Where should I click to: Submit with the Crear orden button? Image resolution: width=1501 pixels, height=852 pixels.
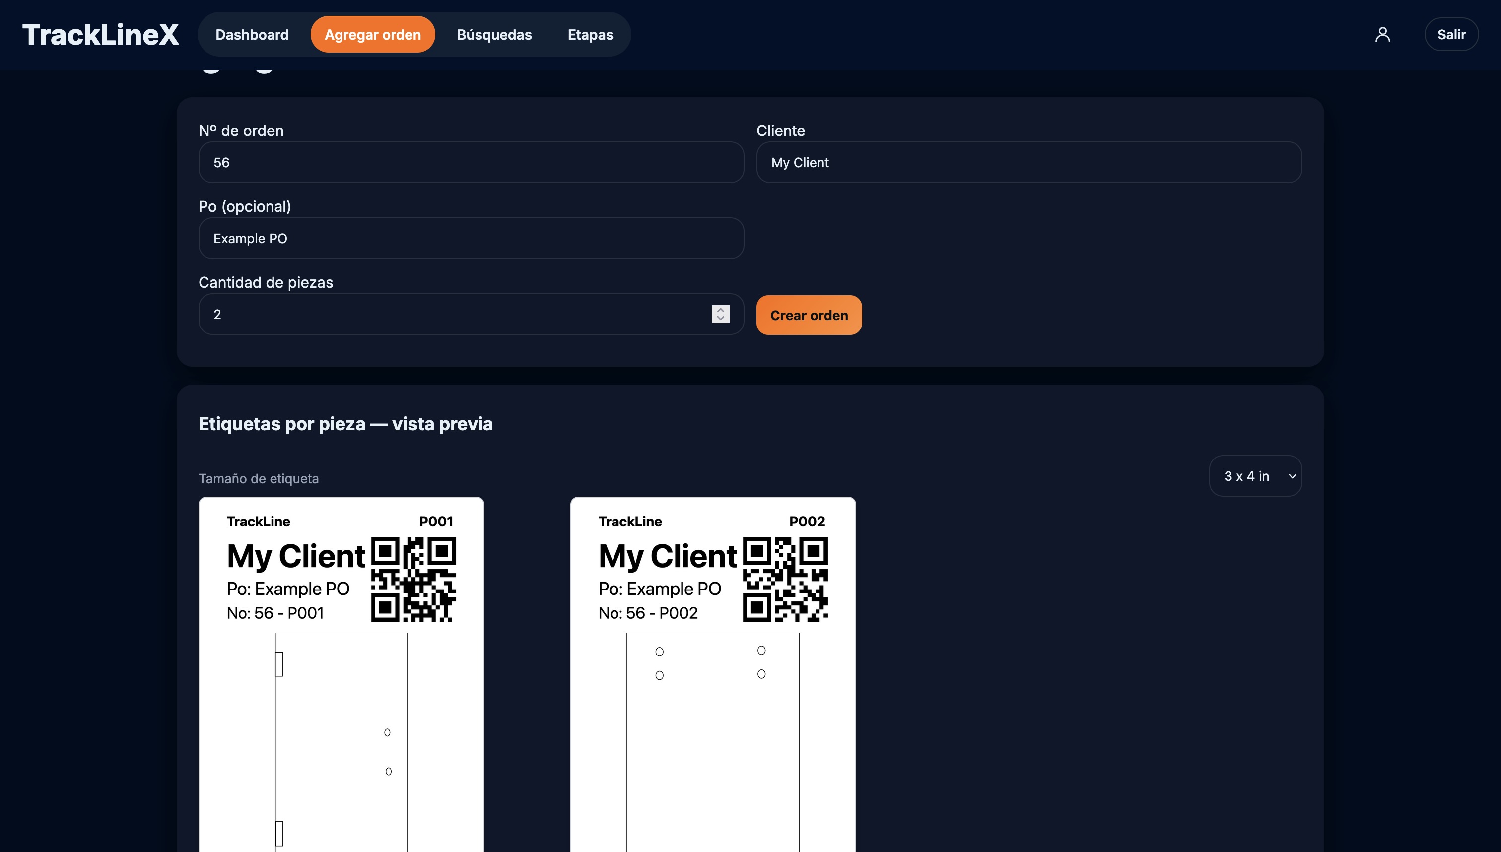click(809, 315)
